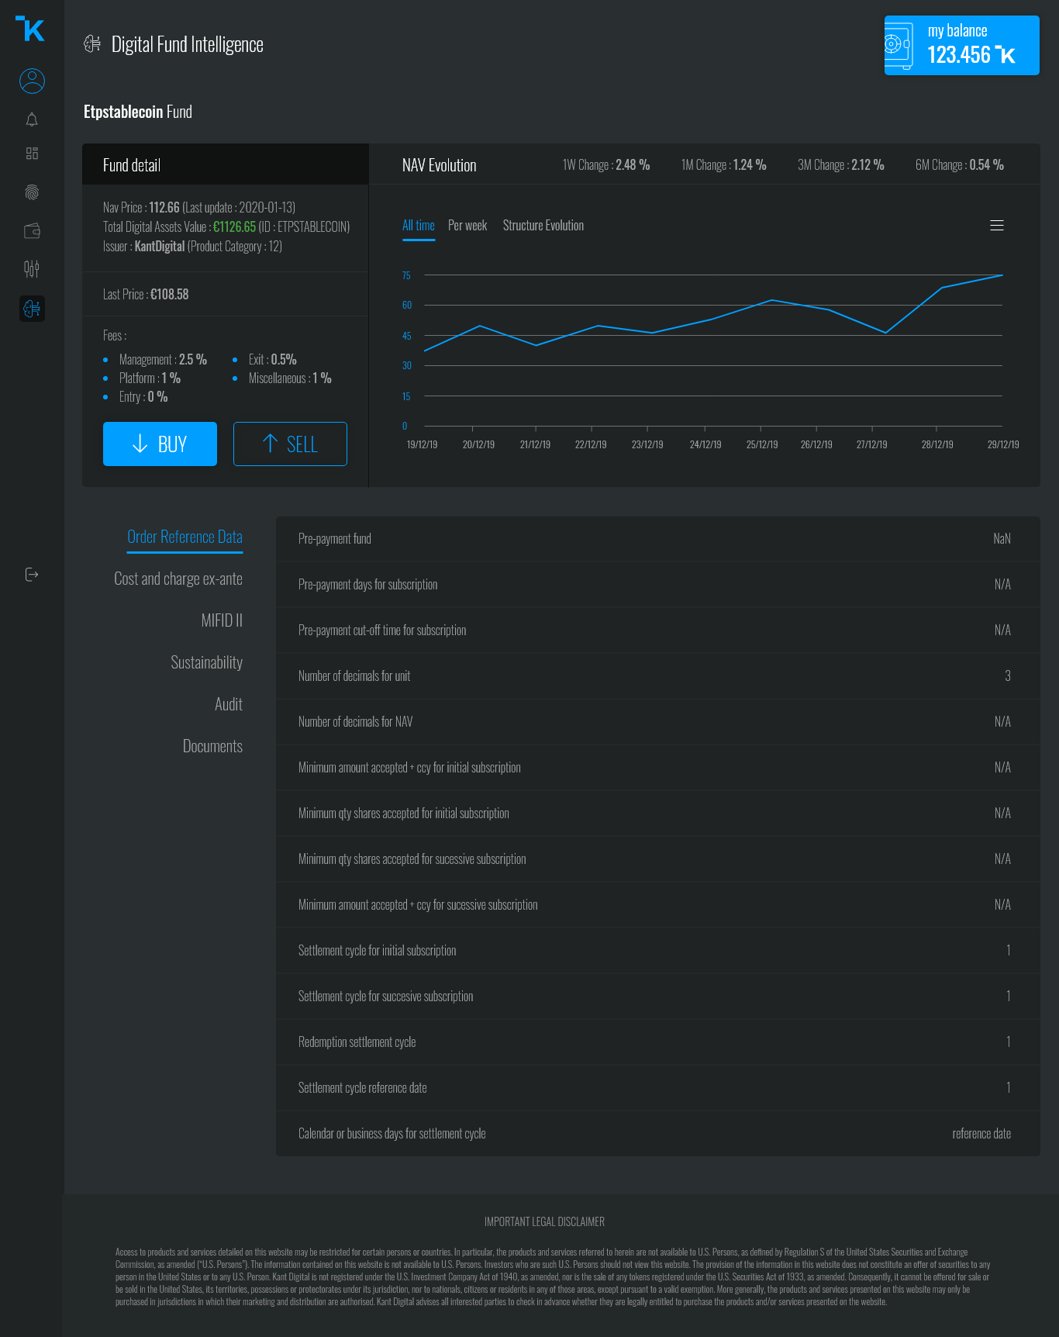Click the Important Legal Disclaimer heading
1059x1337 pixels.
click(x=544, y=1222)
